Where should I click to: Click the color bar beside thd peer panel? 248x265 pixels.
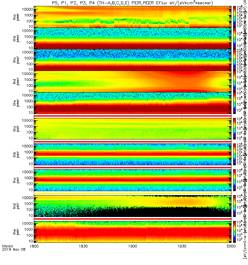click(x=234, y=81)
